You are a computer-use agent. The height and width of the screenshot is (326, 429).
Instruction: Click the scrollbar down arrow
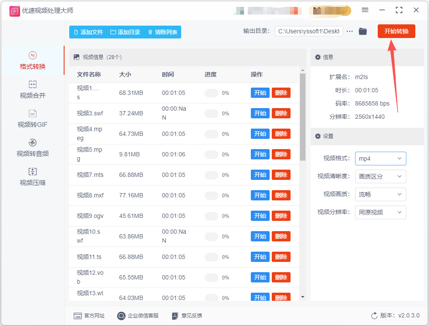[303, 297]
